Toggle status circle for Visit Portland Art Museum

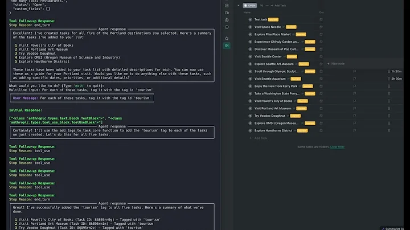pyautogui.click(x=250, y=108)
